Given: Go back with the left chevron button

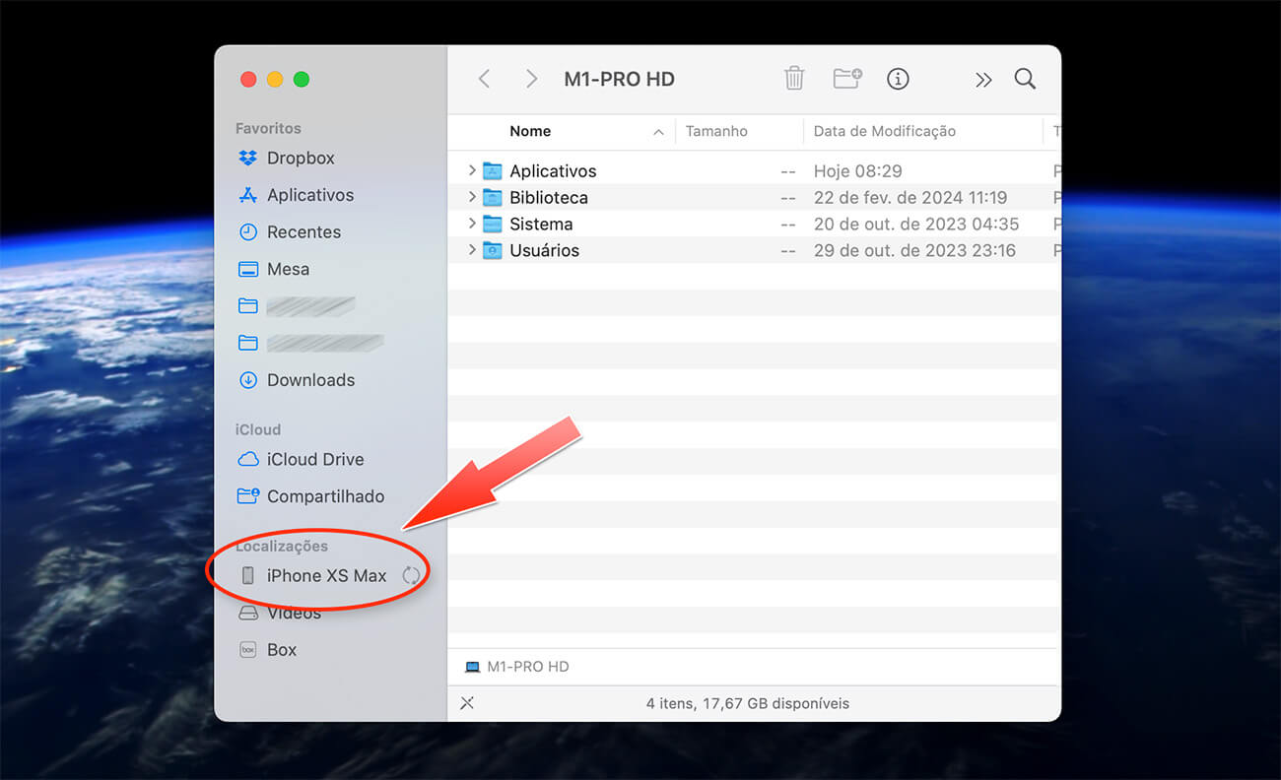Looking at the screenshot, I should click(484, 79).
